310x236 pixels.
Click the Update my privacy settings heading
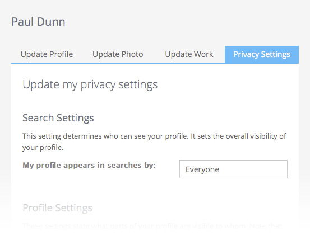[x=90, y=85]
